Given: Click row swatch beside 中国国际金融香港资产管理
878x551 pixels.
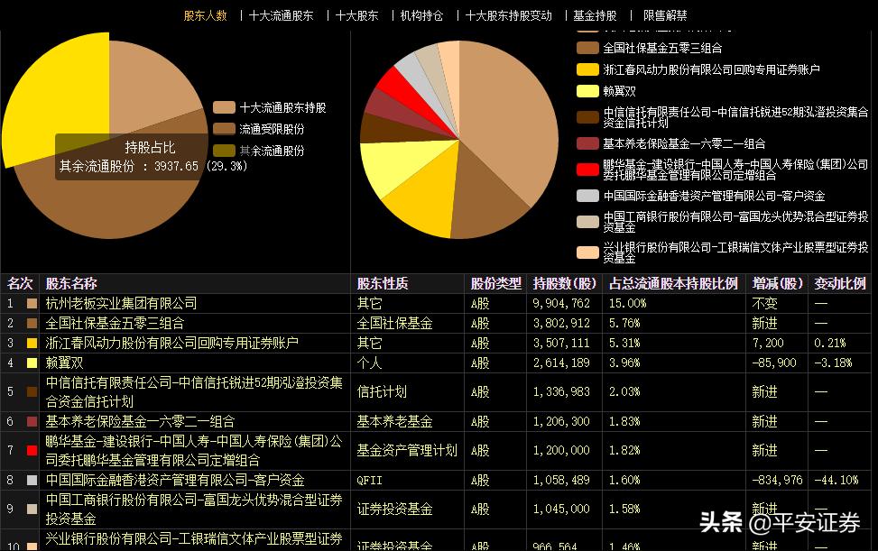Looking at the screenshot, I should coord(32,480).
